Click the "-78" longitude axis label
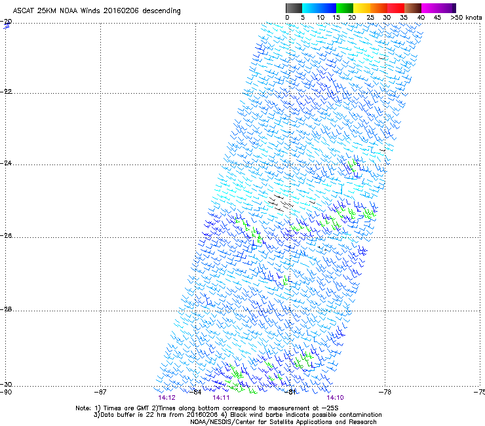485x426 pixels. [385, 392]
